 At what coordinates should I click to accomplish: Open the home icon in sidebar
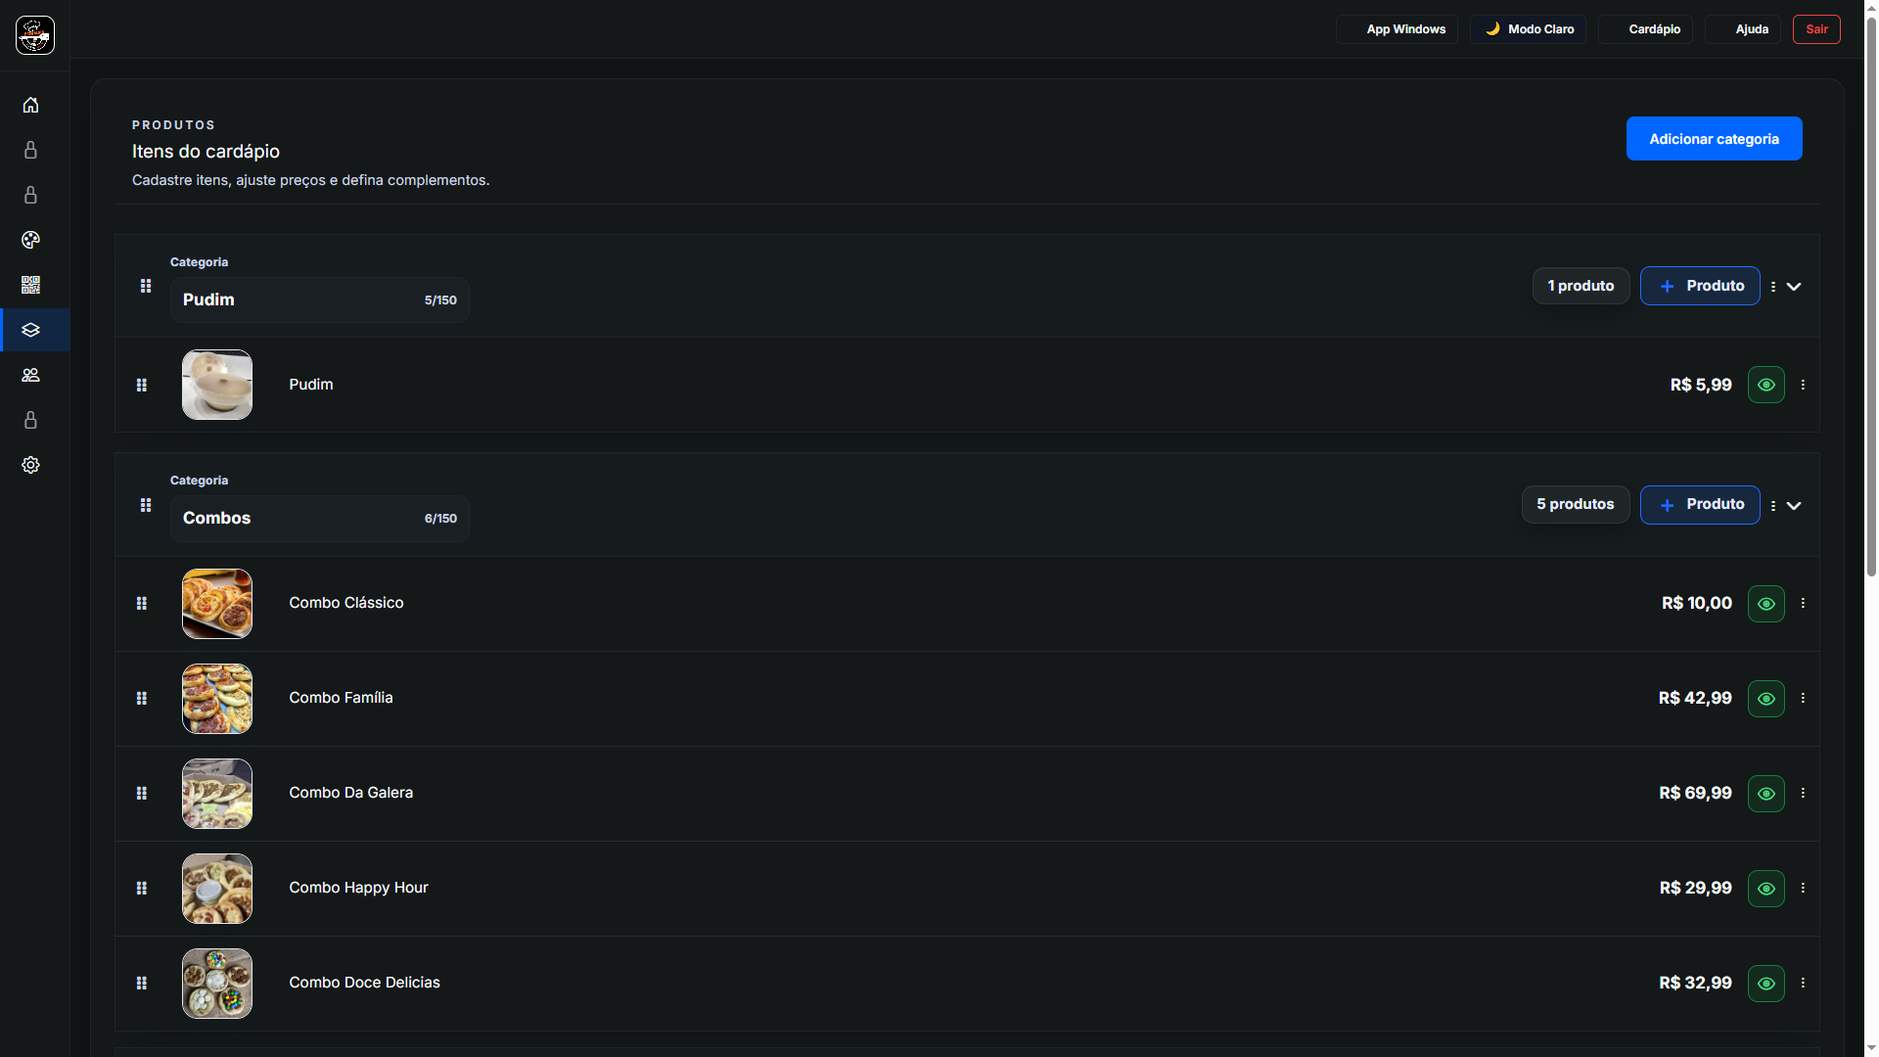pos(30,105)
